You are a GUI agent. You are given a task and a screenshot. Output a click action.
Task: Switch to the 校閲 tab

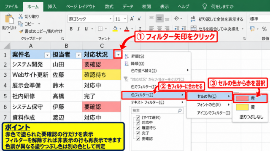coord(146,7)
